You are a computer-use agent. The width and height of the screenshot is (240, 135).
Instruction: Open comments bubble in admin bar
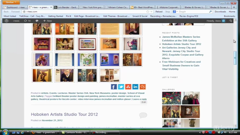(37, 21)
